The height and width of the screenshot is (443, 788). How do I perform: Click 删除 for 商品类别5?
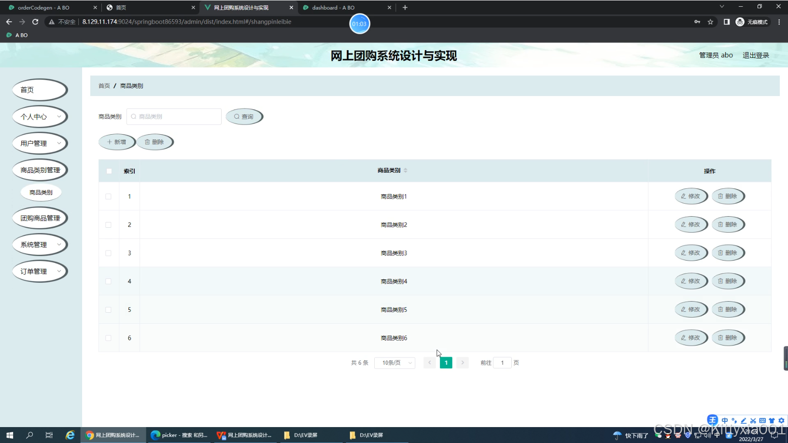pos(728,309)
